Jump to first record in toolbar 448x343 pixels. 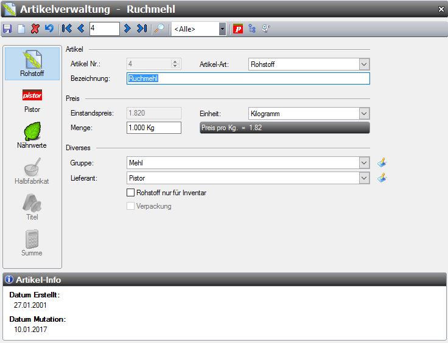pos(67,29)
